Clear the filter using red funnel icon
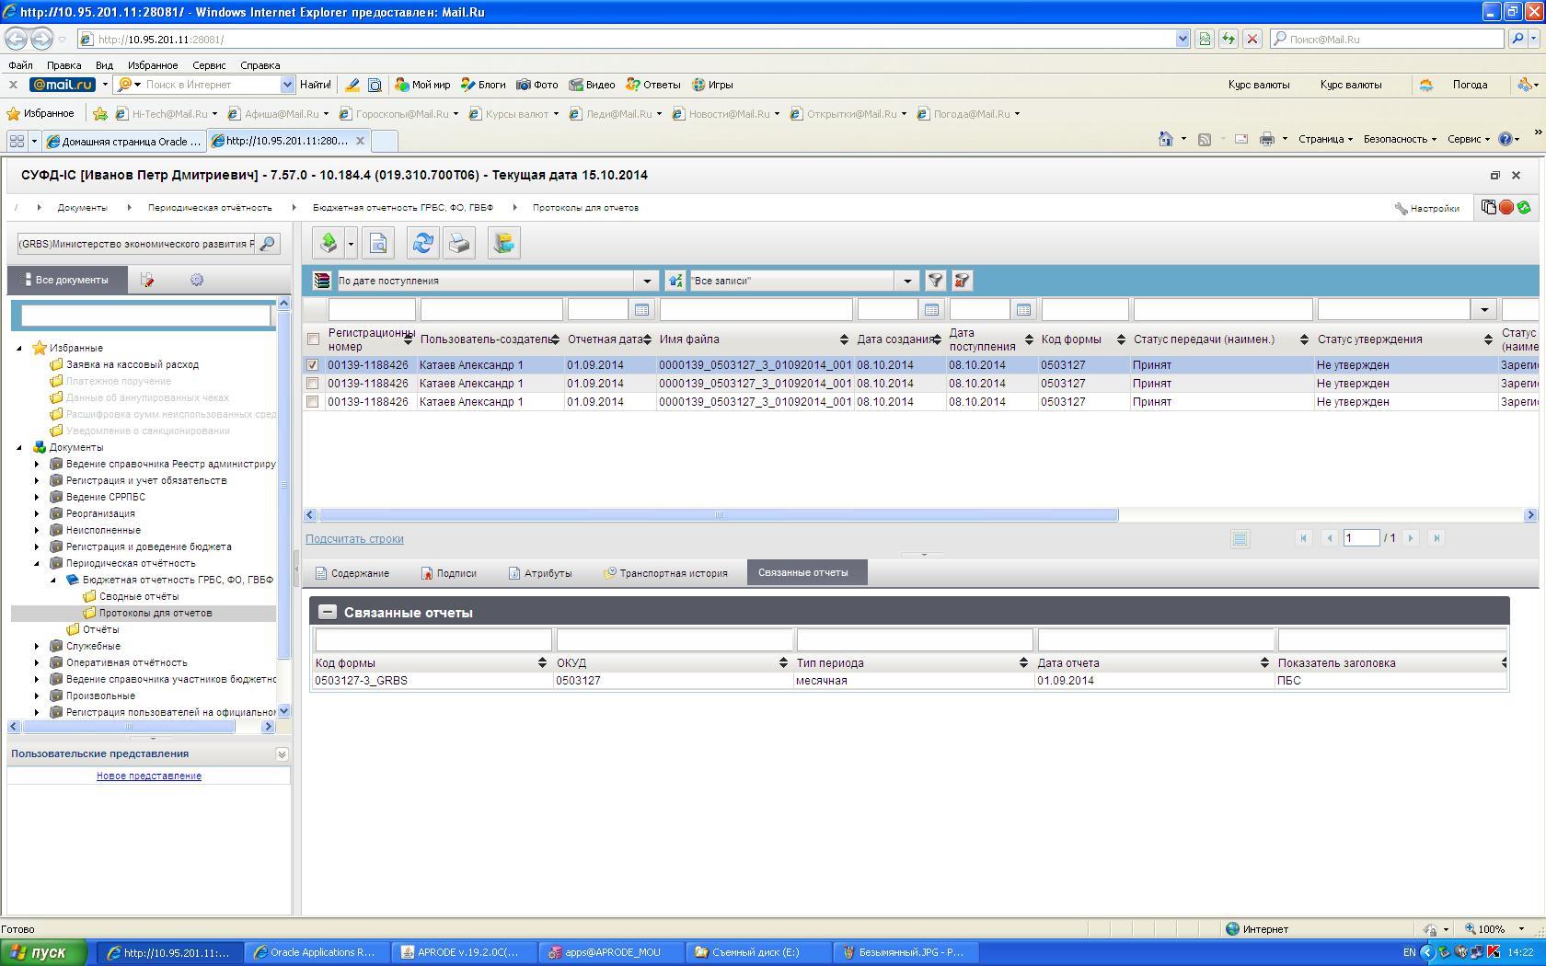This screenshot has height=966, width=1546. [x=962, y=281]
